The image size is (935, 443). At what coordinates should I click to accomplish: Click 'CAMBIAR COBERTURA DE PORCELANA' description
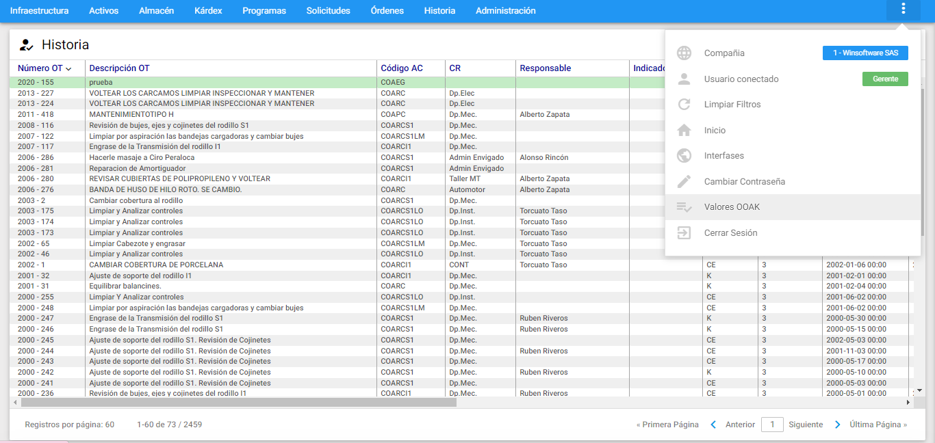156,265
